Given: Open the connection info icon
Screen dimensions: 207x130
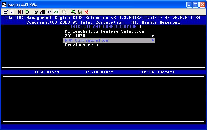Looking at the screenshot, I should coord(12,12).
